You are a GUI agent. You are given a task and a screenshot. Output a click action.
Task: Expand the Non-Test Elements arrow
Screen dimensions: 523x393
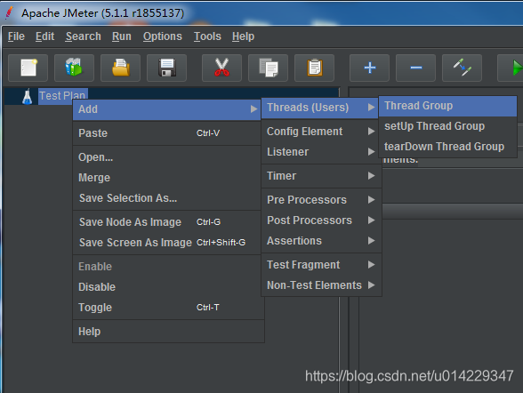click(x=371, y=285)
